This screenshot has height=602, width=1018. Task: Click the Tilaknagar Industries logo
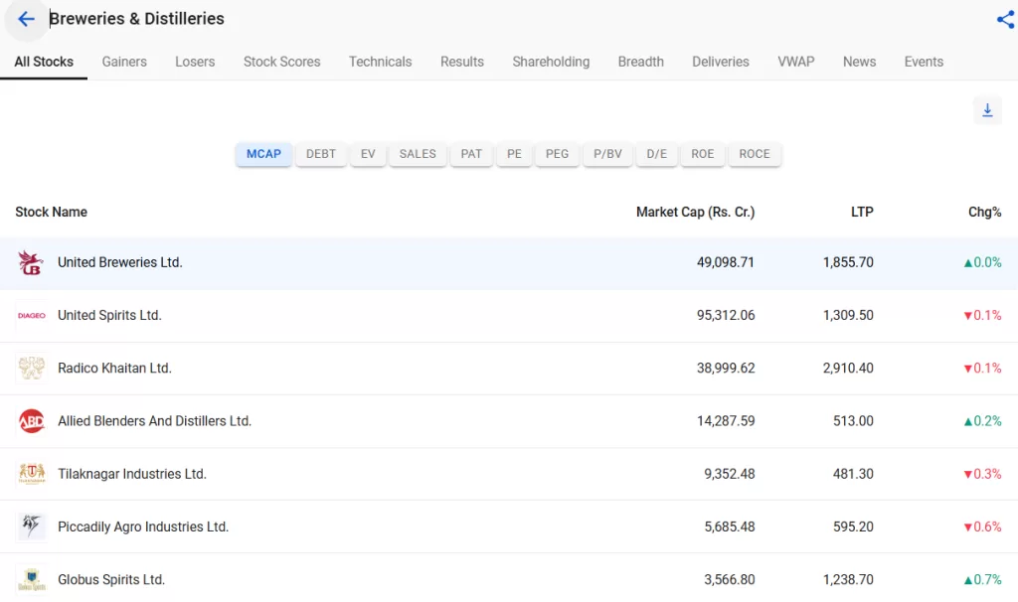[x=31, y=474]
